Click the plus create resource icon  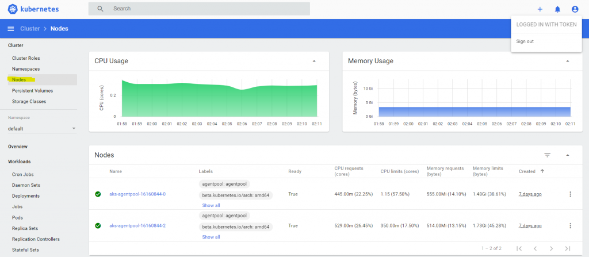[540, 9]
